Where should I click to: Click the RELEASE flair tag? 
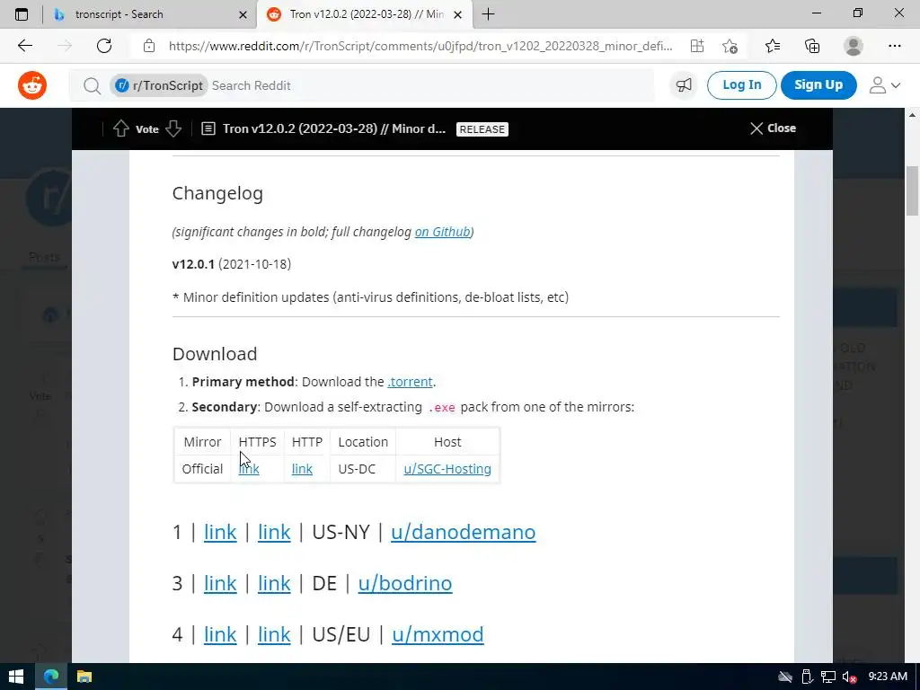[482, 129]
